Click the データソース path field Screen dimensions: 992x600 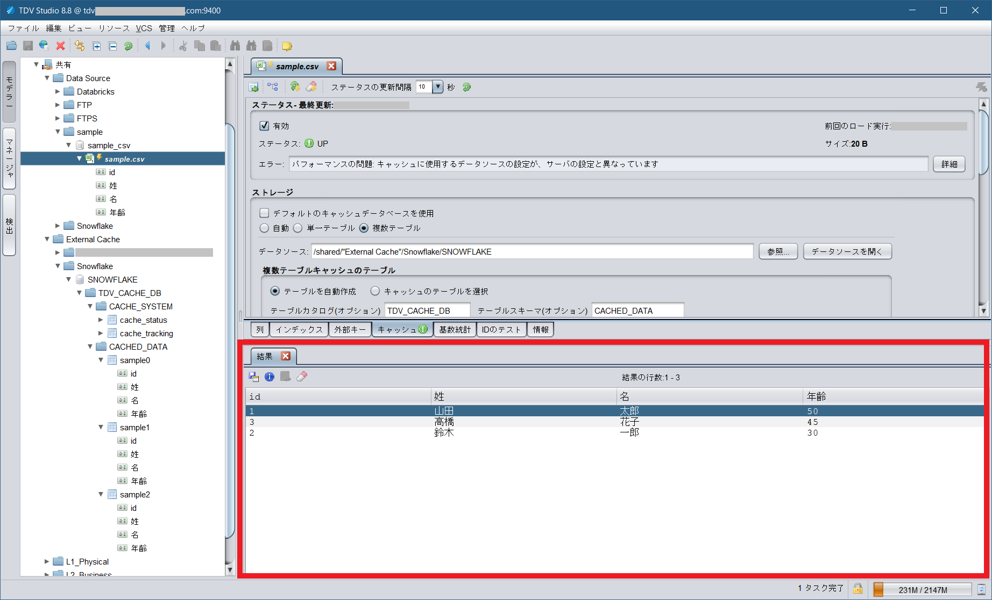coord(532,251)
